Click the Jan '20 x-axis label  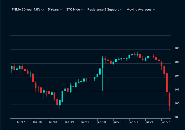pos(101,122)
